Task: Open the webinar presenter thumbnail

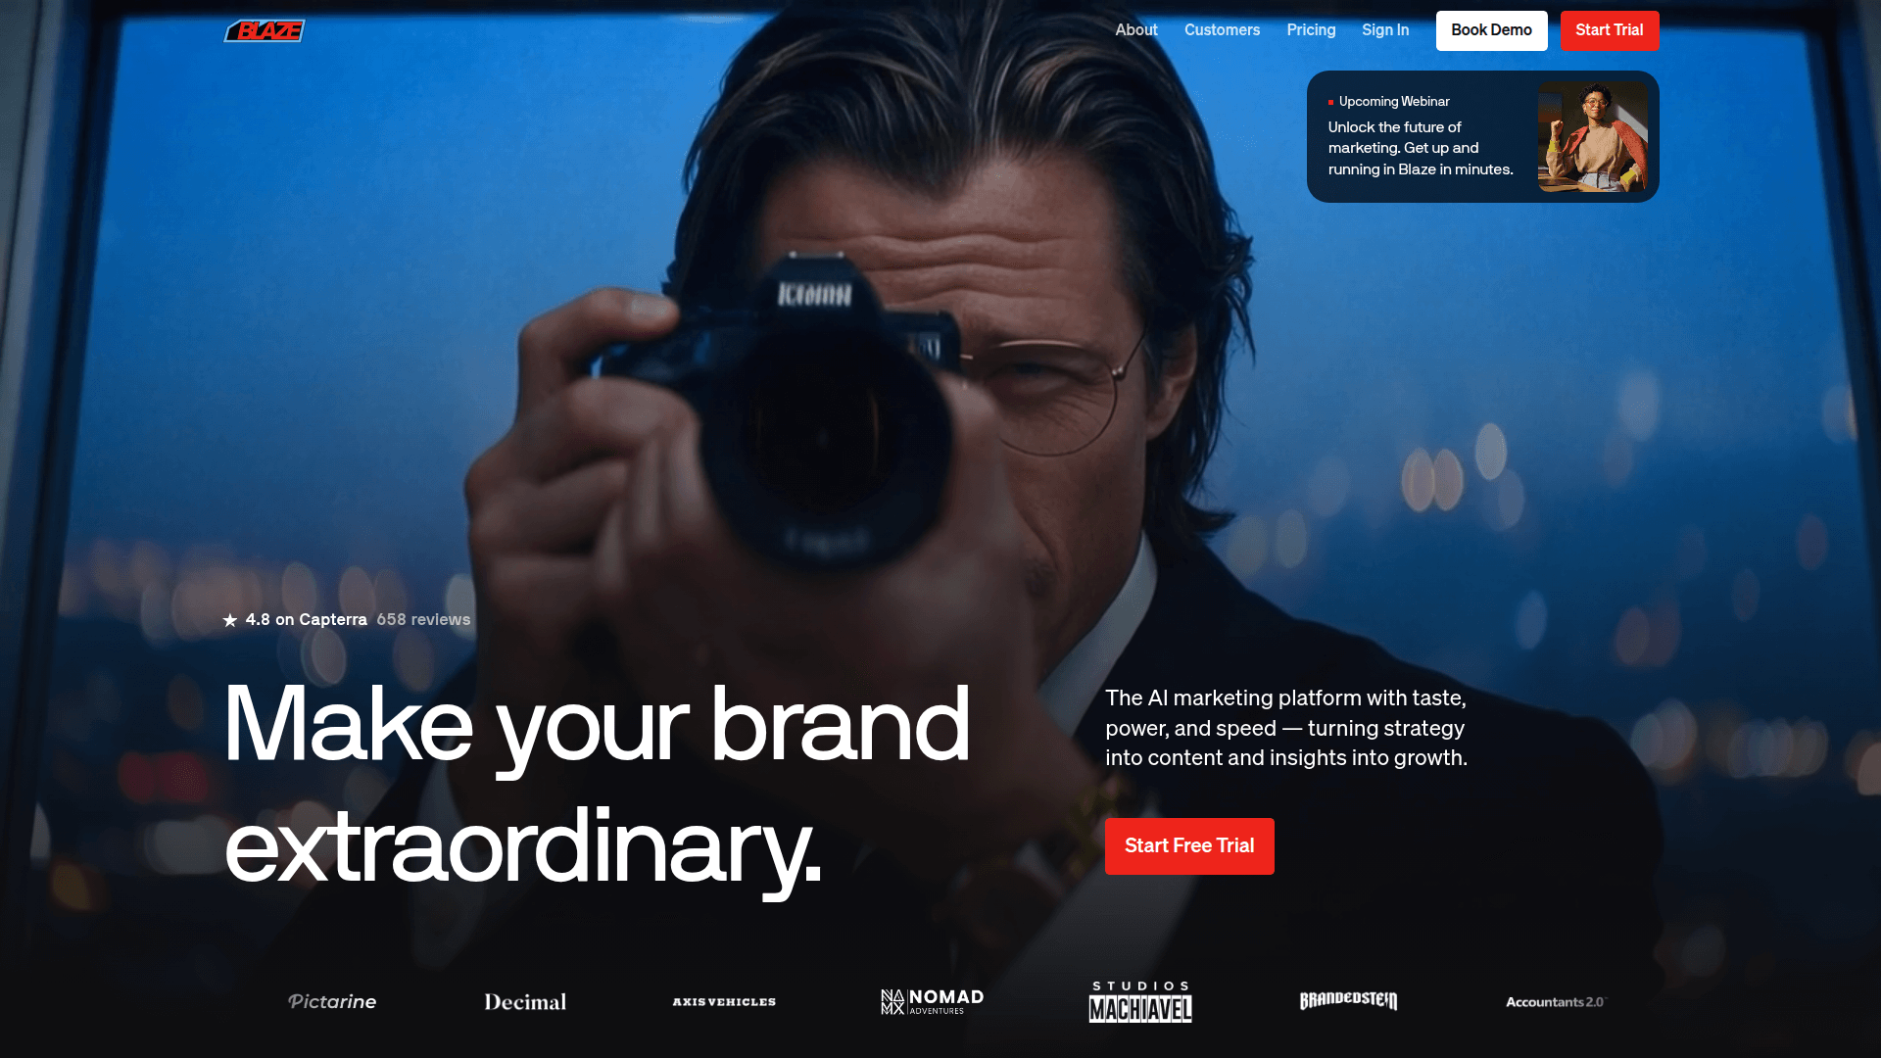Action: [1593, 137]
